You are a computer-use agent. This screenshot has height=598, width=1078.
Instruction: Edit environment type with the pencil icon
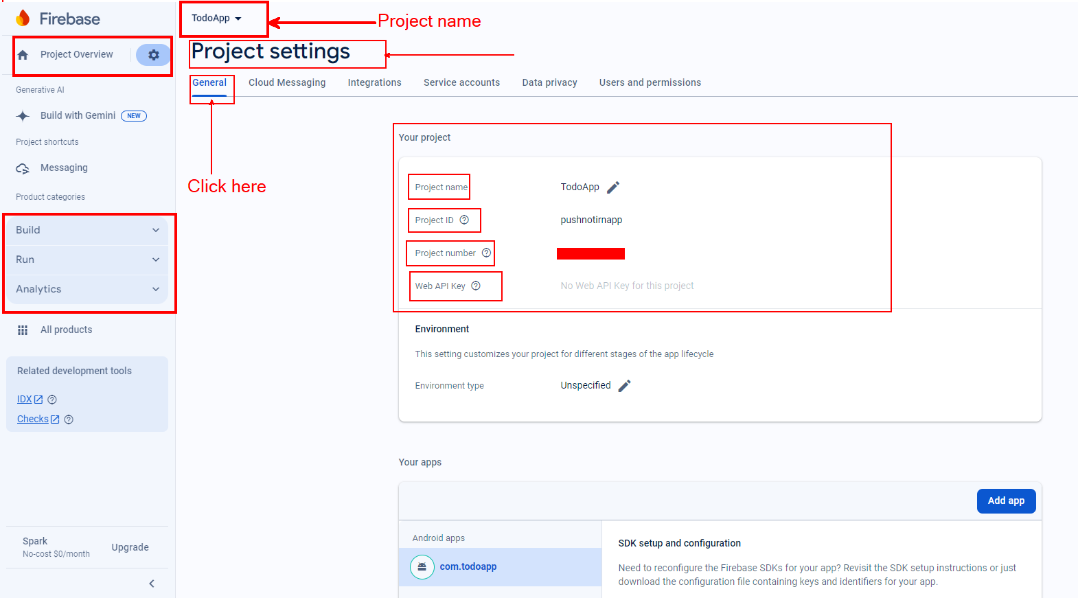624,386
